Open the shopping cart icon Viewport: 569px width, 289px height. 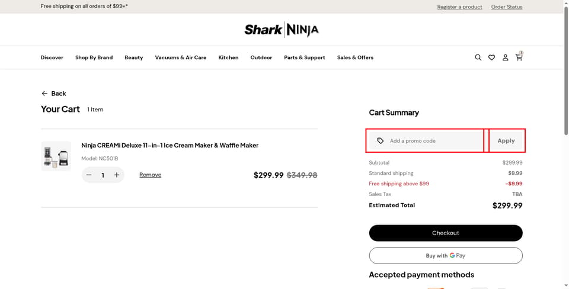pyautogui.click(x=519, y=57)
